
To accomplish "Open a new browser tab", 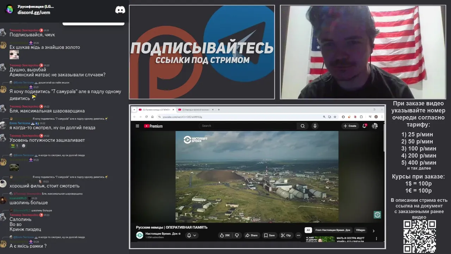I will (x=219, y=110).
